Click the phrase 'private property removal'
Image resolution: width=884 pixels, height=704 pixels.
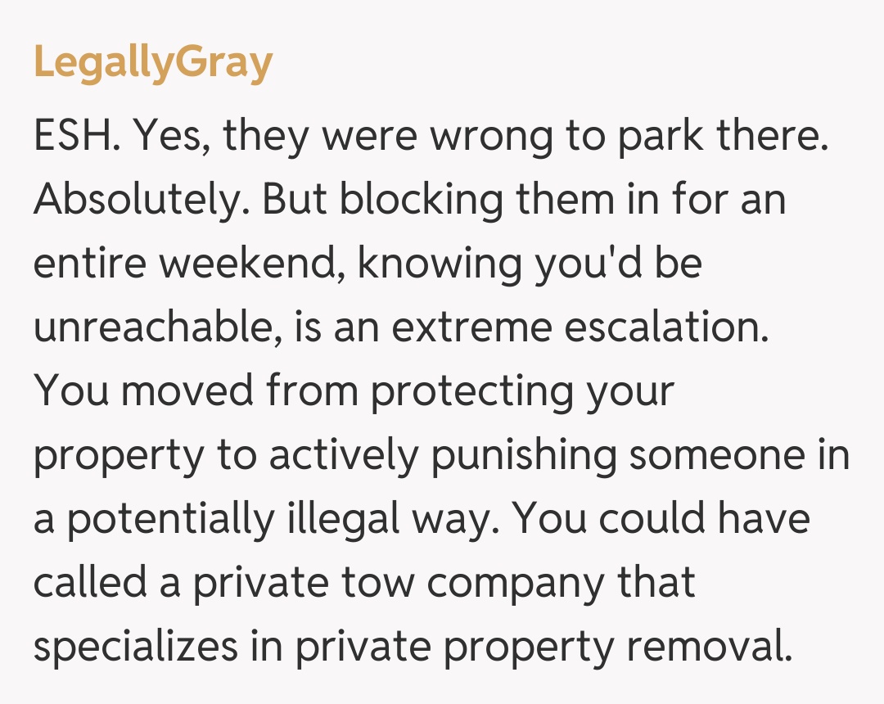pos(543,647)
